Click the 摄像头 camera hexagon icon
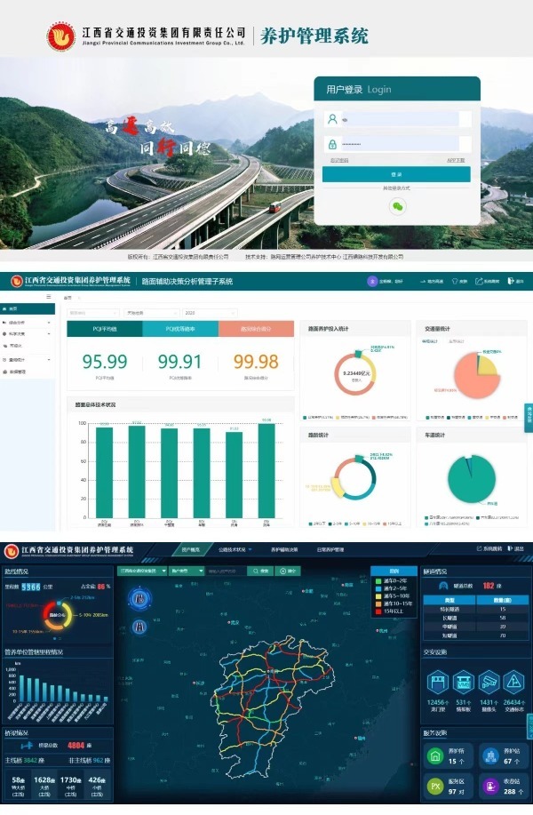The image size is (533, 815). click(x=489, y=682)
